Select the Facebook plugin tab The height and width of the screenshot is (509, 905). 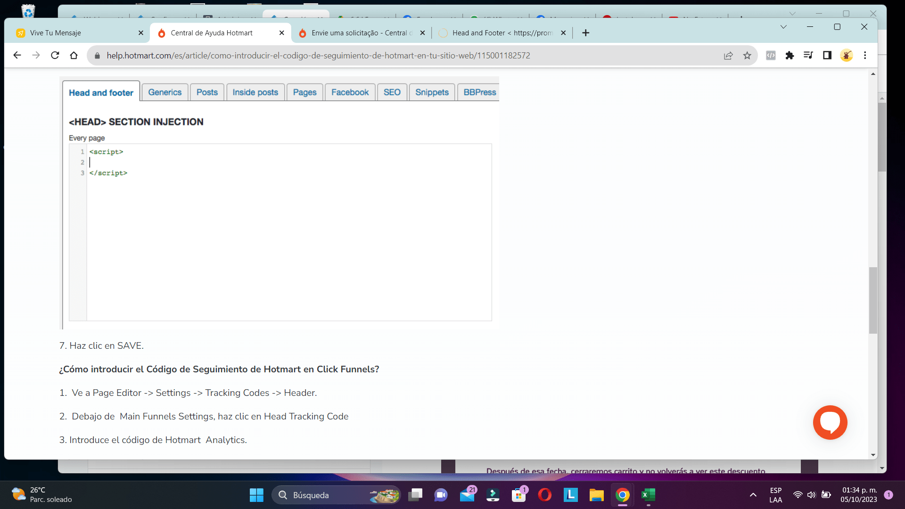pyautogui.click(x=350, y=92)
